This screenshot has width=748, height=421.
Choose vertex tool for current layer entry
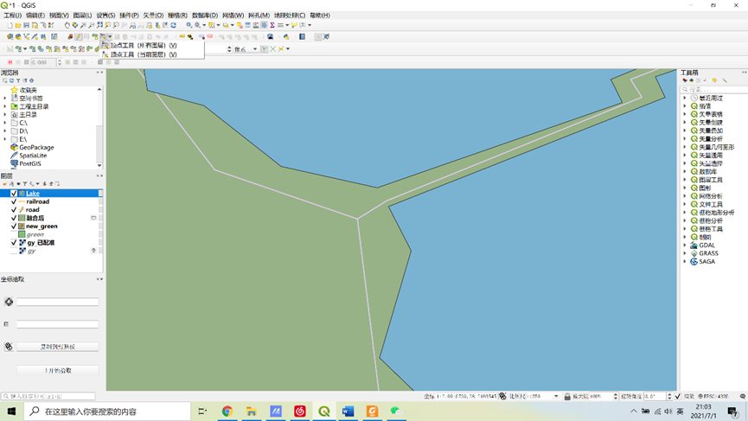point(143,54)
